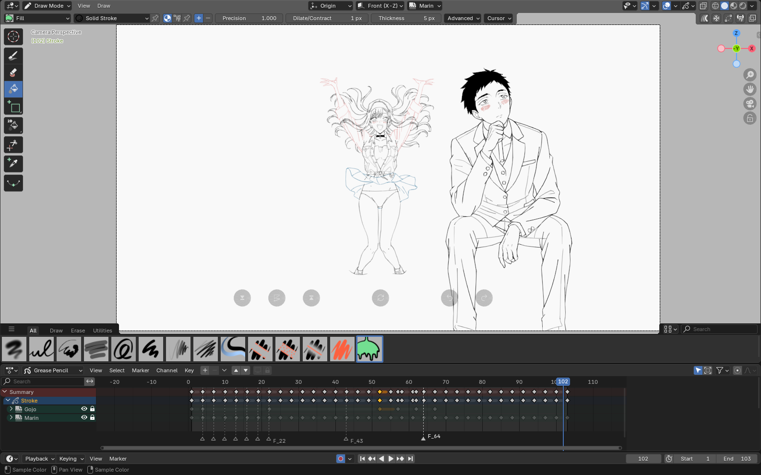Click the Precision value field

click(249, 18)
